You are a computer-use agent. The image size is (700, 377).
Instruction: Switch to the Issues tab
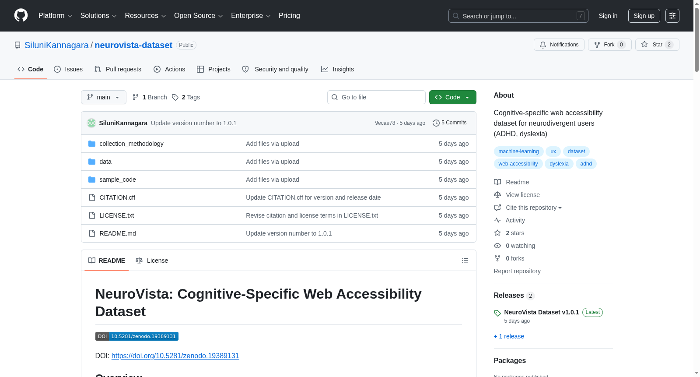point(68,69)
